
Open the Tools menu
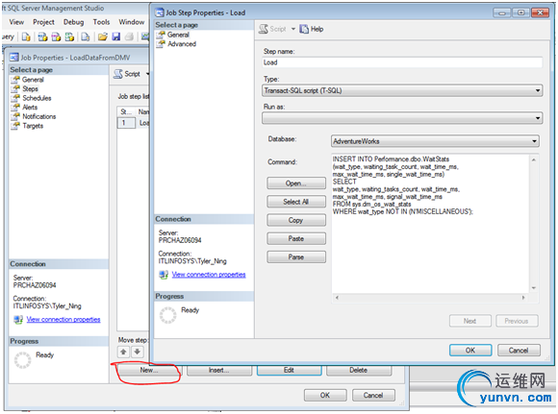click(x=101, y=22)
